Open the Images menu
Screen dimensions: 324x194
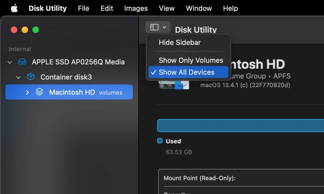point(136,8)
